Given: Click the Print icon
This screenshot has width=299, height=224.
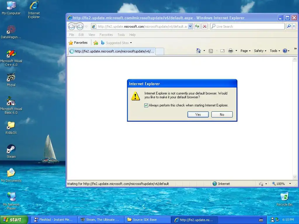Looking at the screenshot, I should (231, 51).
